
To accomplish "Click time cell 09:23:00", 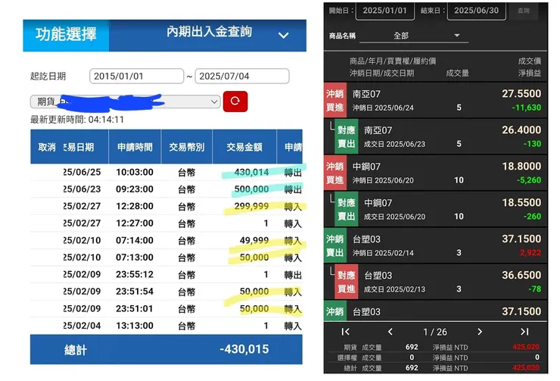I will tap(135, 189).
